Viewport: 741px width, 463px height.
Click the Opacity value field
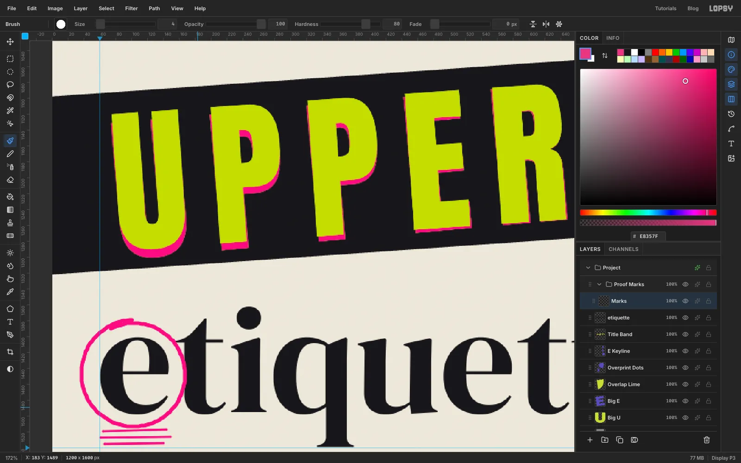click(x=278, y=24)
